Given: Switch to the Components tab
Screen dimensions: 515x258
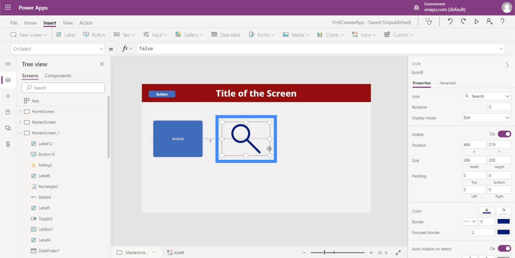Looking at the screenshot, I should coord(58,76).
